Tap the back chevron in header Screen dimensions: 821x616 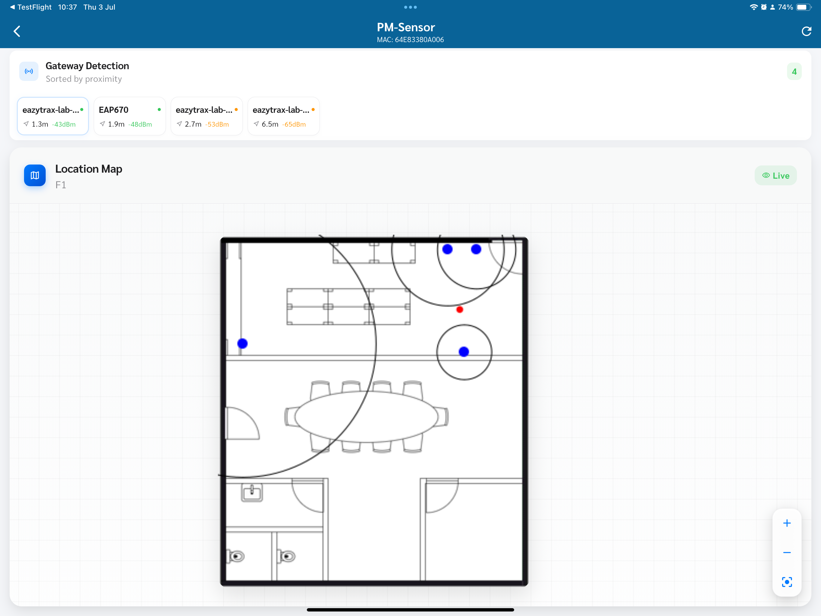[17, 31]
